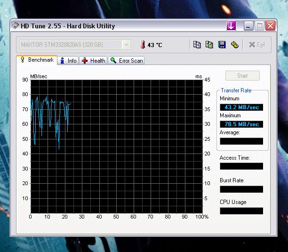Maximize the HD Tune window
The width and height of the screenshot is (288, 252).
click(259, 26)
